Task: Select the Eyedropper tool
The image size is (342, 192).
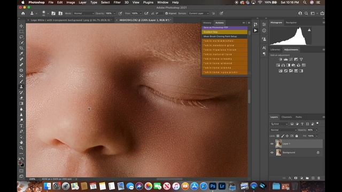Action: pos(21,53)
